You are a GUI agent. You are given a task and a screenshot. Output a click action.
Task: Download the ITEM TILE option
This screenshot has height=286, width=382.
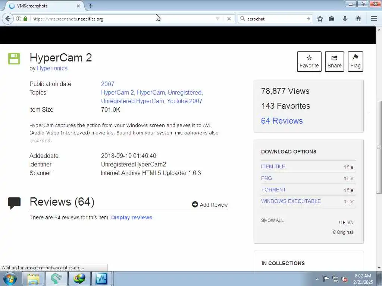[x=273, y=166]
